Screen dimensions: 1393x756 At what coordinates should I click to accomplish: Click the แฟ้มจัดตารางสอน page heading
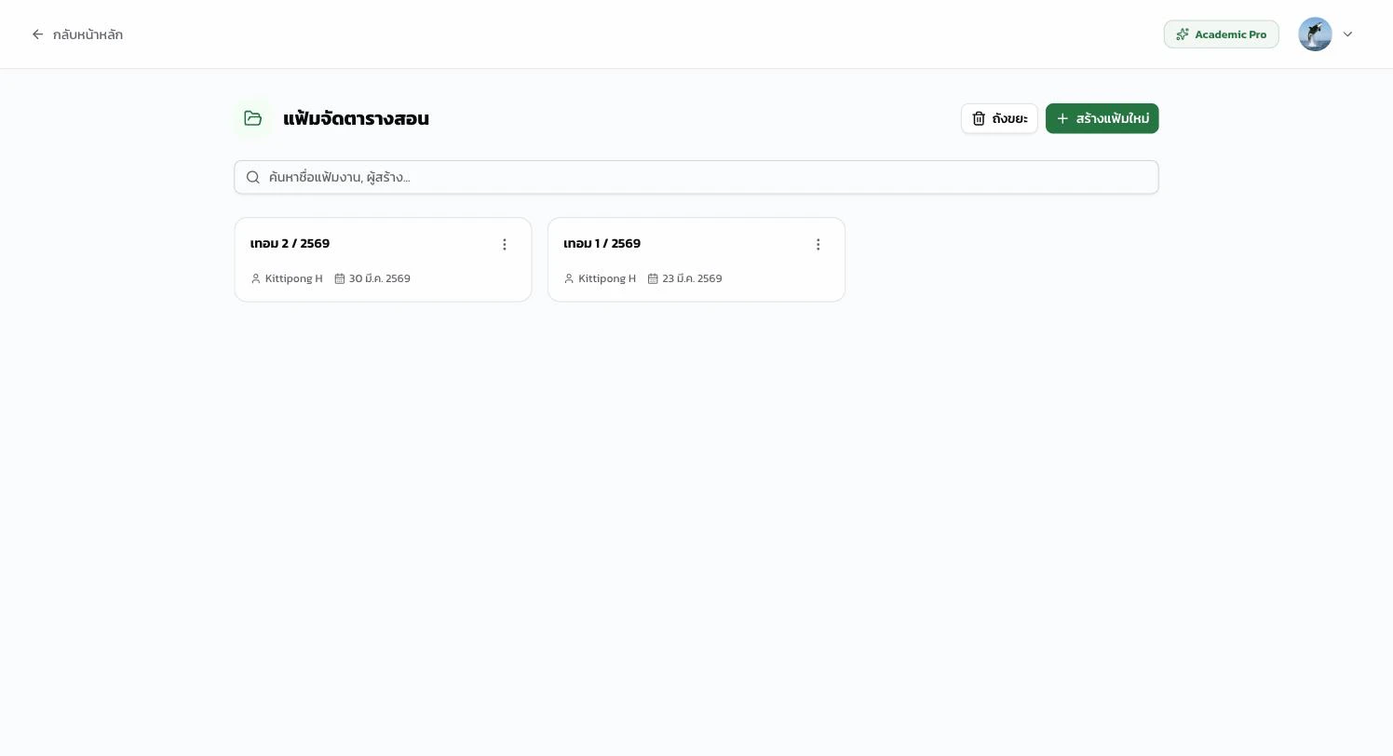(x=356, y=118)
